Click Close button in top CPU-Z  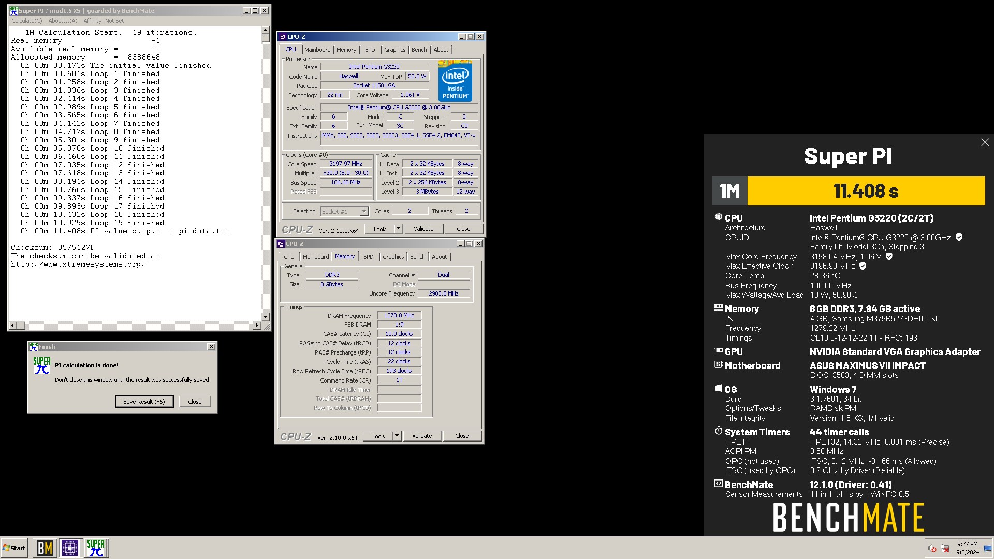(x=463, y=229)
